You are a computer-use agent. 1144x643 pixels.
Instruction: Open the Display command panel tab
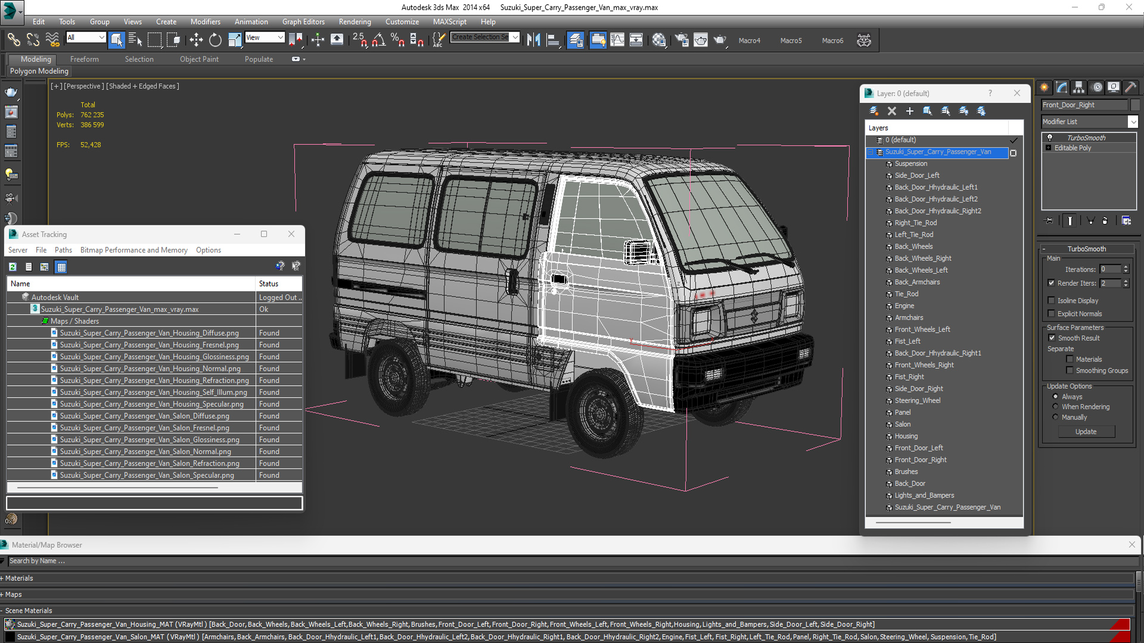[1114, 88]
